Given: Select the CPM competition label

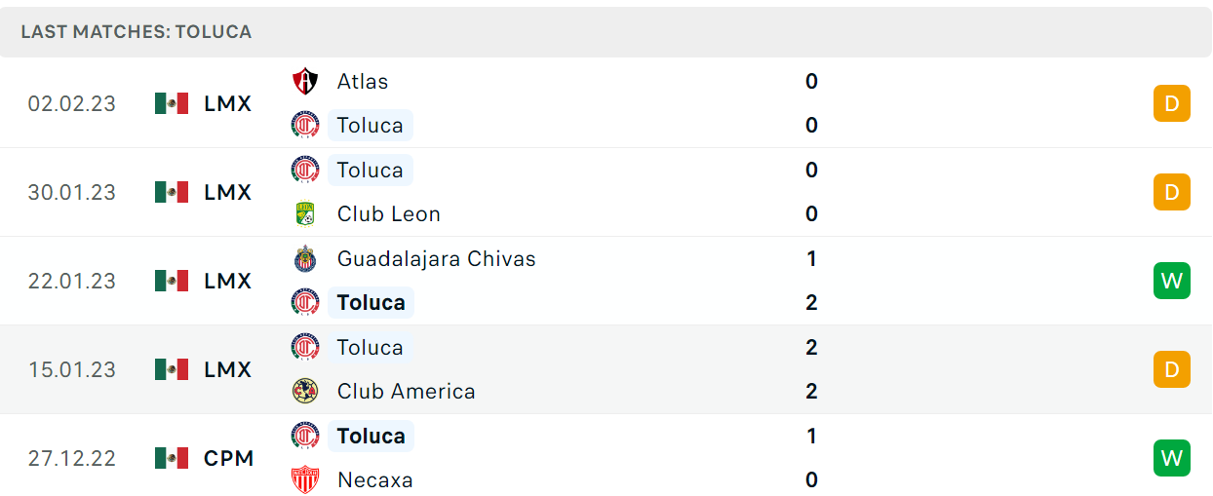Looking at the screenshot, I should (229, 458).
